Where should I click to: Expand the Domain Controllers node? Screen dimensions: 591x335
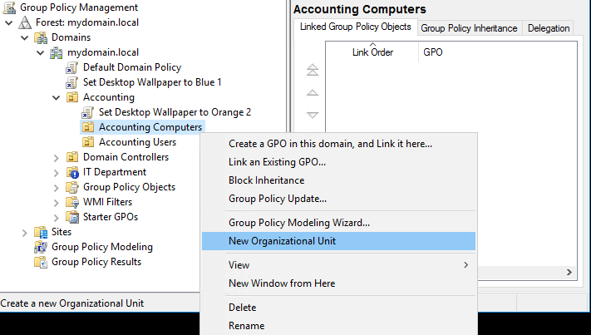(57, 158)
